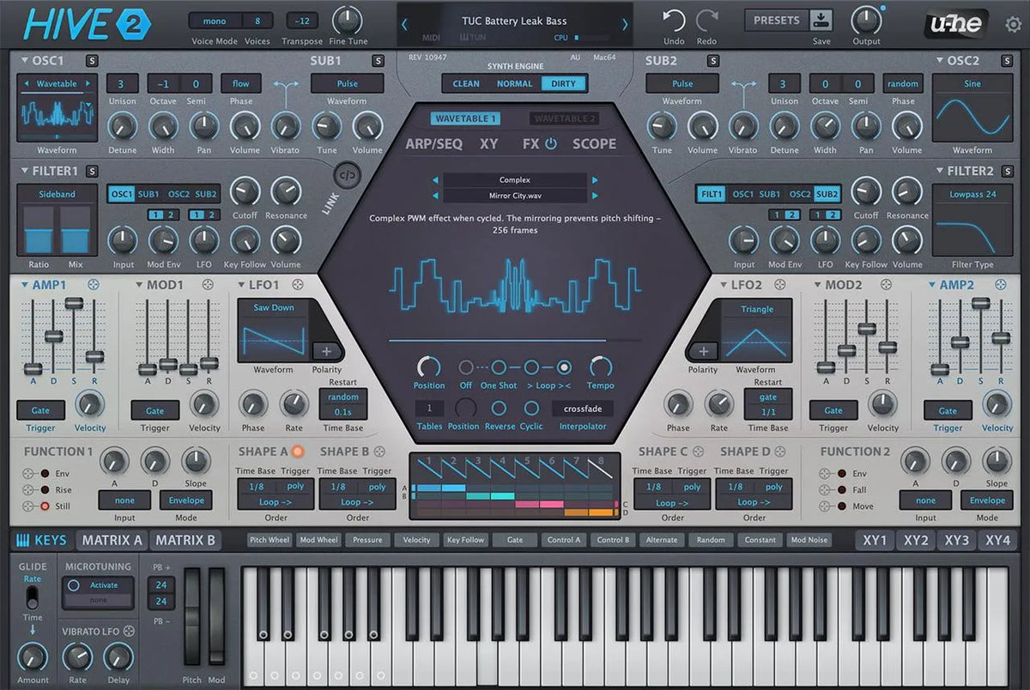Enable the Reverse wavetable option
The image size is (1030, 690).
pyautogui.click(x=500, y=408)
